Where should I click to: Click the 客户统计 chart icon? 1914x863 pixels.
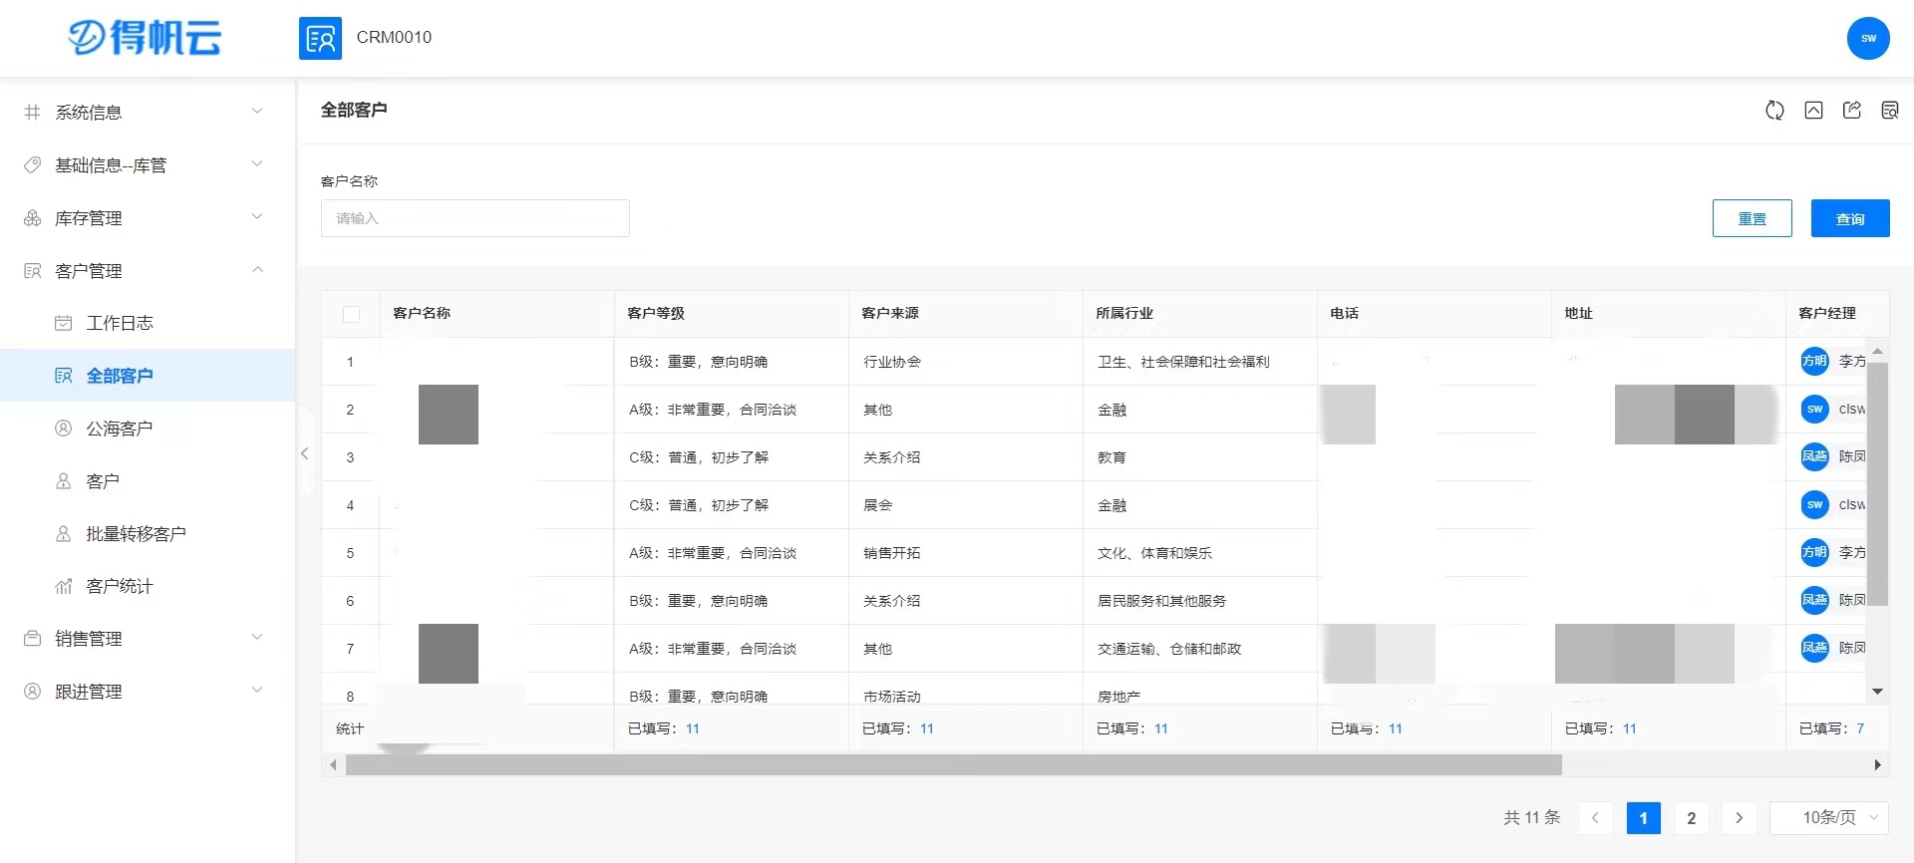tap(63, 587)
